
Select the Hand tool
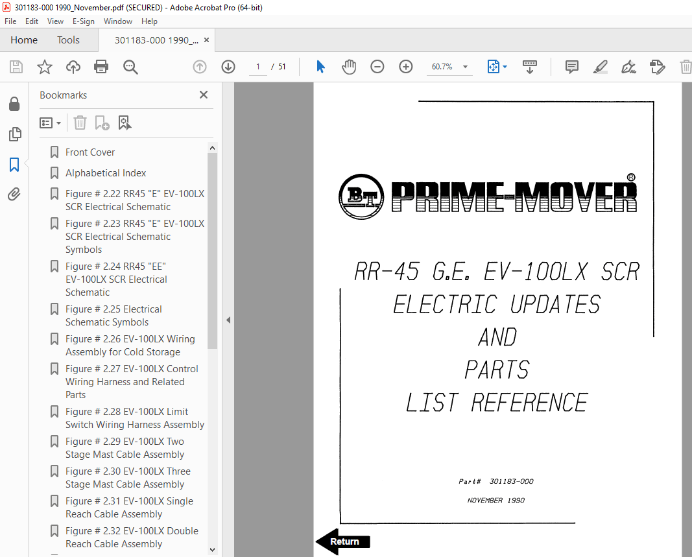click(349, 66)
